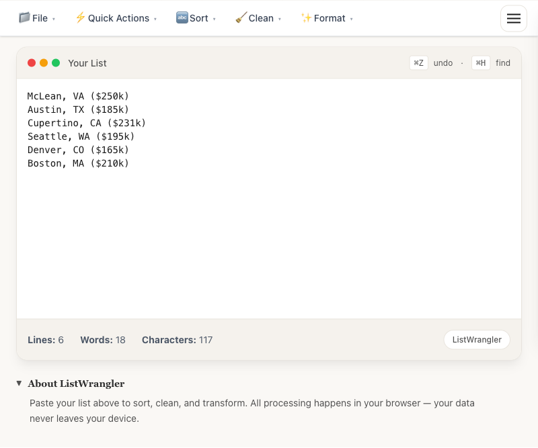Open the hamburger menu

tap(514, 19)
